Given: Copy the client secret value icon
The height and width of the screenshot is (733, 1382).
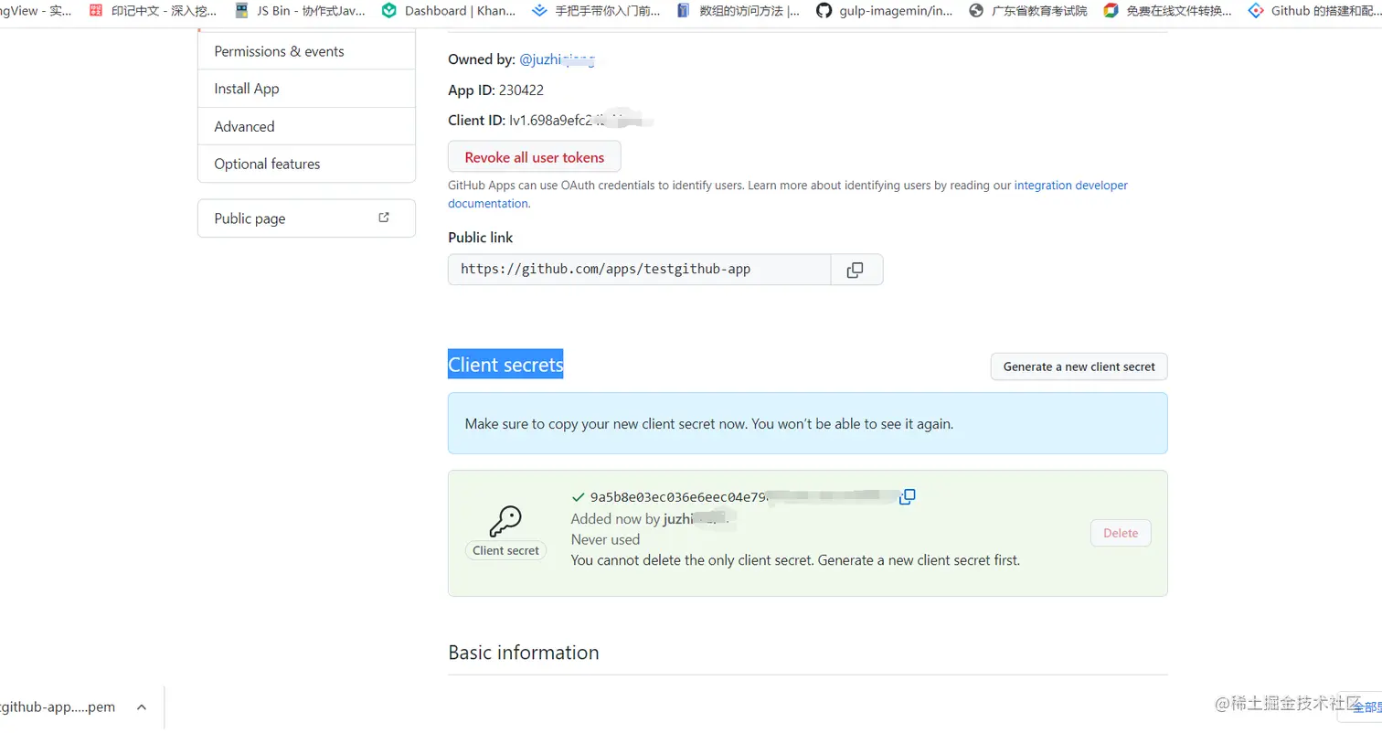Looking at the screenshot, I should pyautogui.click(x=908, y=497).
